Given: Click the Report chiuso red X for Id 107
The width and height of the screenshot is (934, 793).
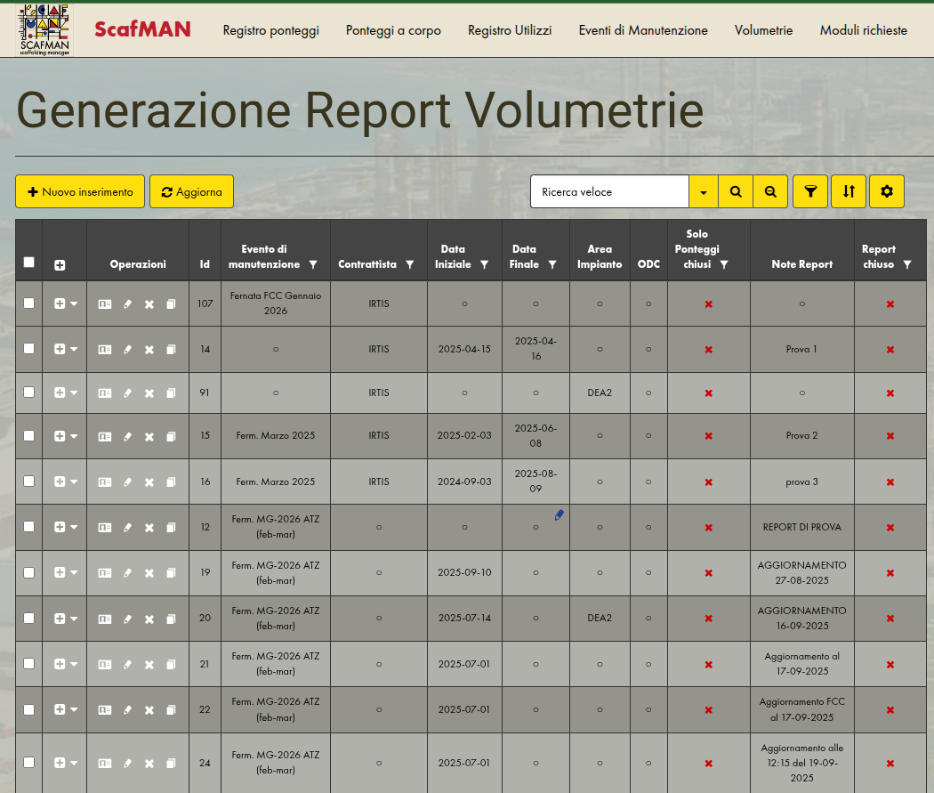Looking at the screenshot, I should pos(890,304).
